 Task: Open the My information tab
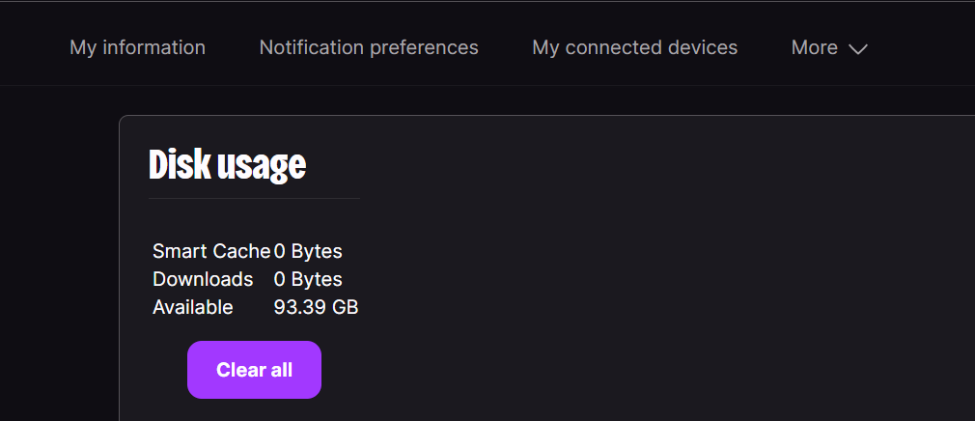[x=137, y=48]
